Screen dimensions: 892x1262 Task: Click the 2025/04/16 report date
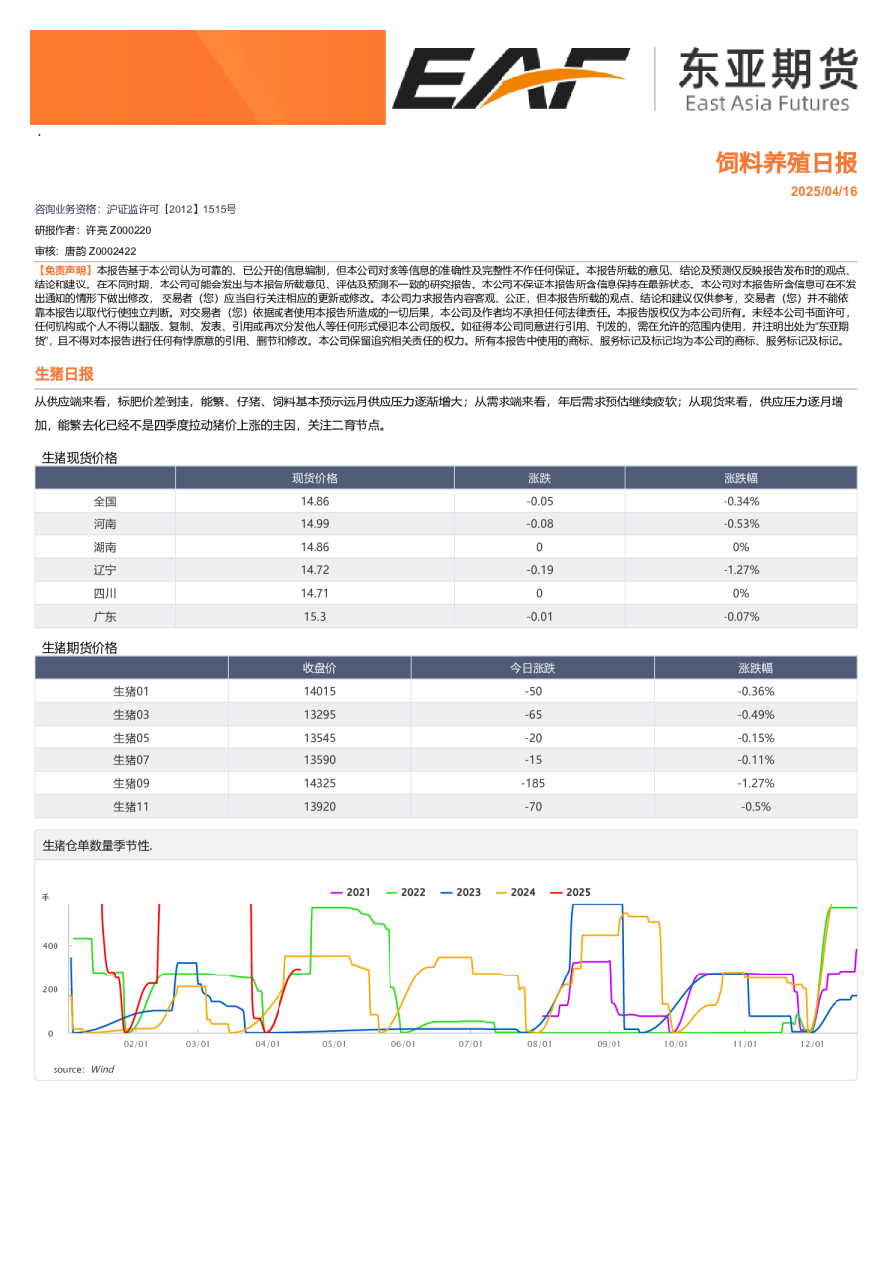(824, 191)
